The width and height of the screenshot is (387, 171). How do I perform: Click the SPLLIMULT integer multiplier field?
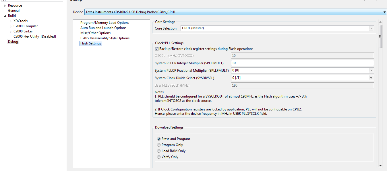click(302, 63)
